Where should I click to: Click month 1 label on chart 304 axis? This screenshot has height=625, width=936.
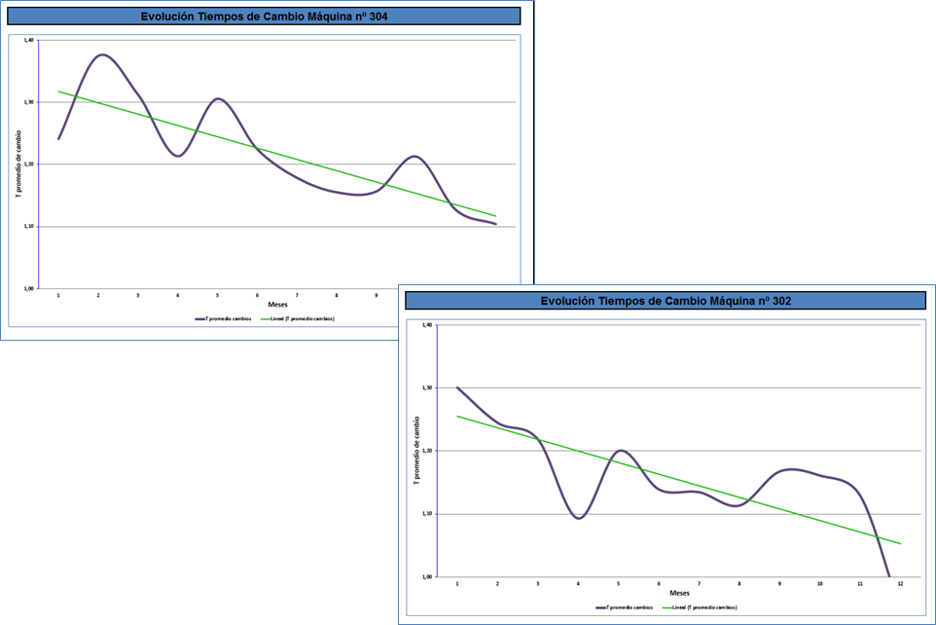point(58,295)
